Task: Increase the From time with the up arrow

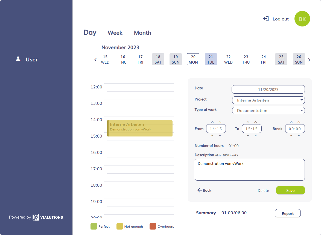Action: tap(212, 122)
